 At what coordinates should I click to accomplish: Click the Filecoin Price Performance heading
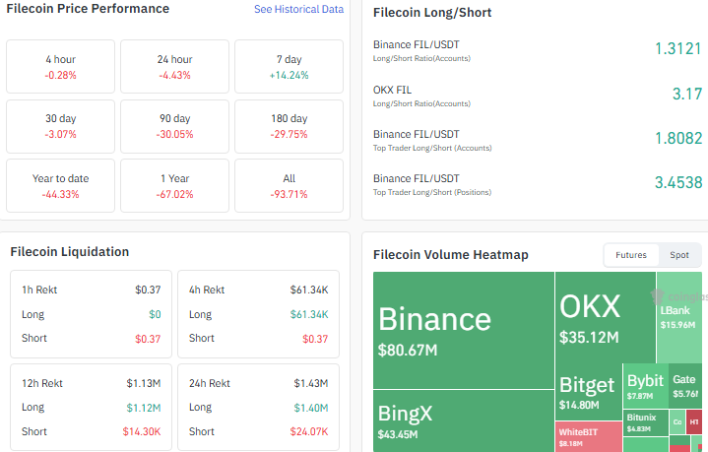(x=88, y=9)
